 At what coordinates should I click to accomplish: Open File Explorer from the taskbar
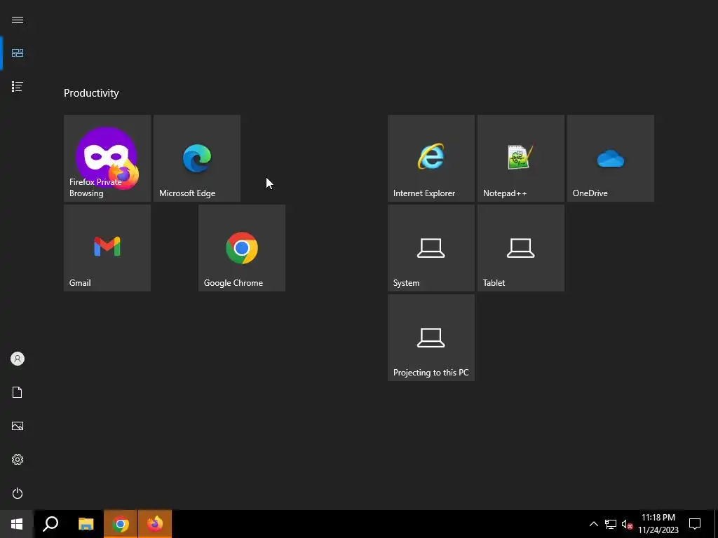pos(86,524)
